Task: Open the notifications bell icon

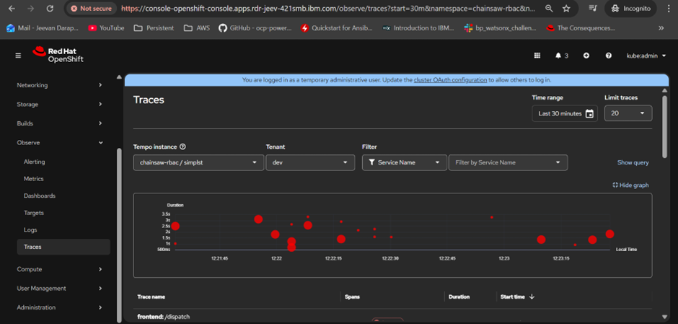Action: pyautogui.click(x=558, y=56)
